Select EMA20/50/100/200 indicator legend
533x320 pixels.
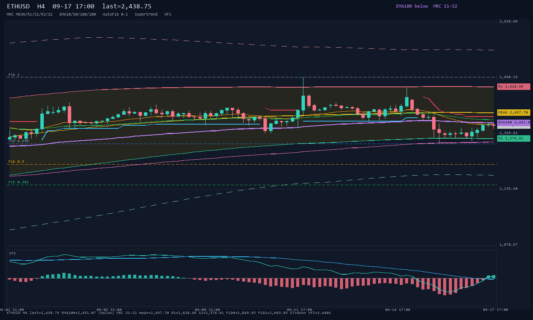pos(78,14)
